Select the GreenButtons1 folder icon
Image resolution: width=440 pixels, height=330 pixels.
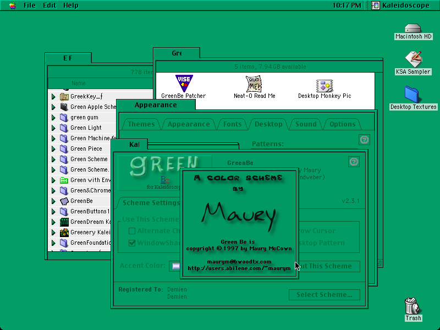(64, 212)
